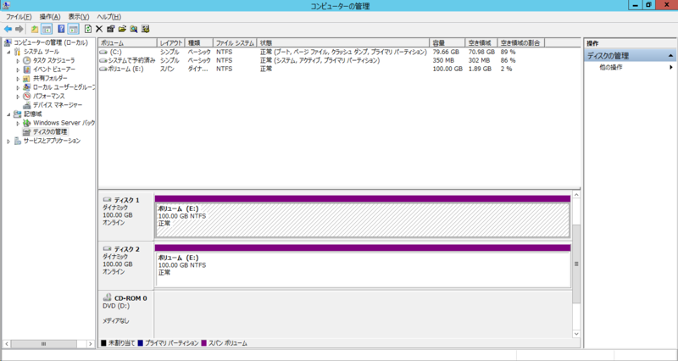Select デバイス マネージャー in the tree
This screenshot has height=361, width=678.
click(57, 105)
